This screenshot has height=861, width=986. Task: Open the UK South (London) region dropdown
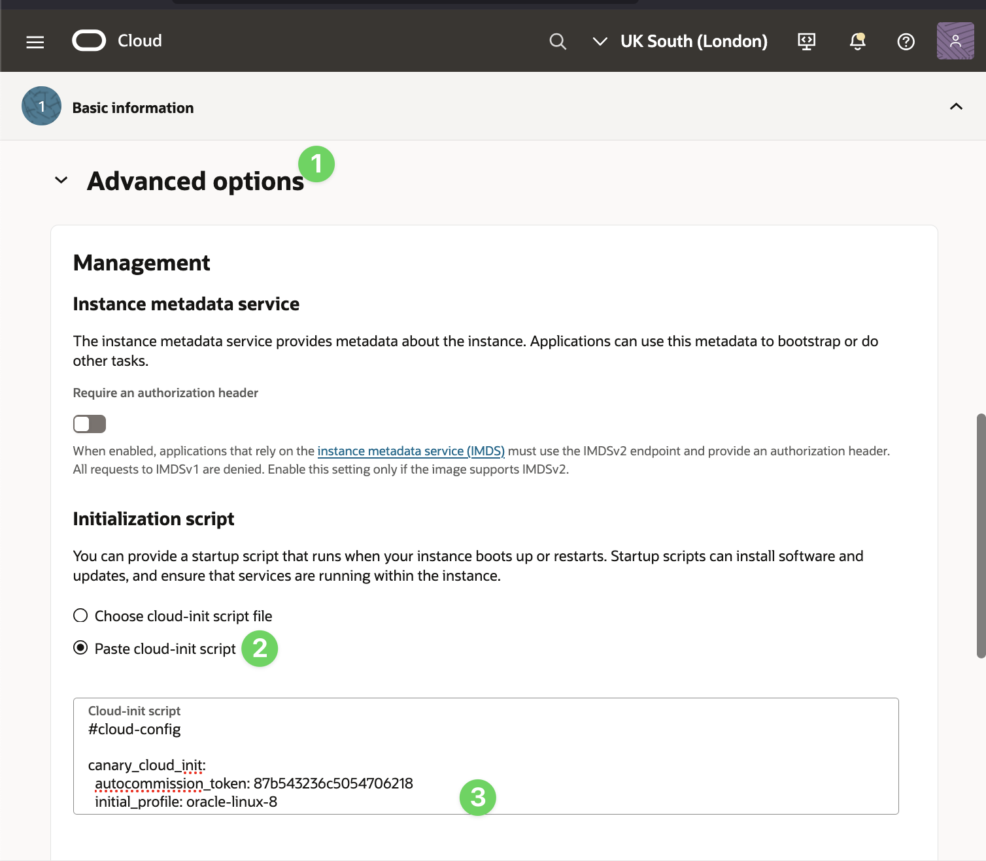coord(680,41)
